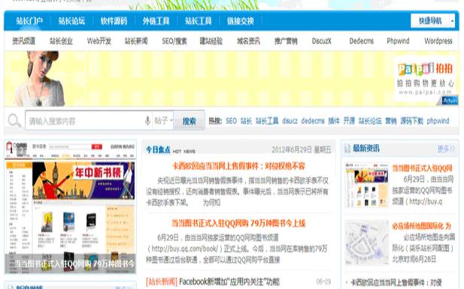
Task: Go to 站长创业 sub-navigation
Action: pyautogui.click(x=61, y=41)
